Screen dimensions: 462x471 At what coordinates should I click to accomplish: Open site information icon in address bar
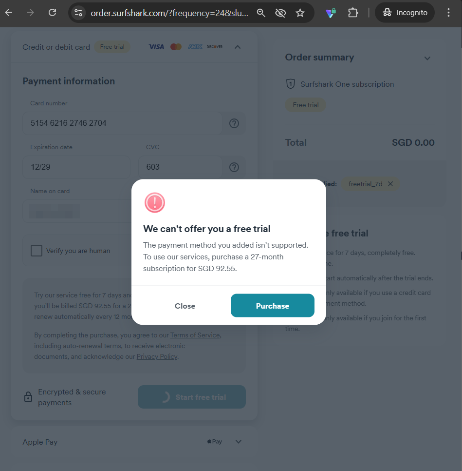78,13
